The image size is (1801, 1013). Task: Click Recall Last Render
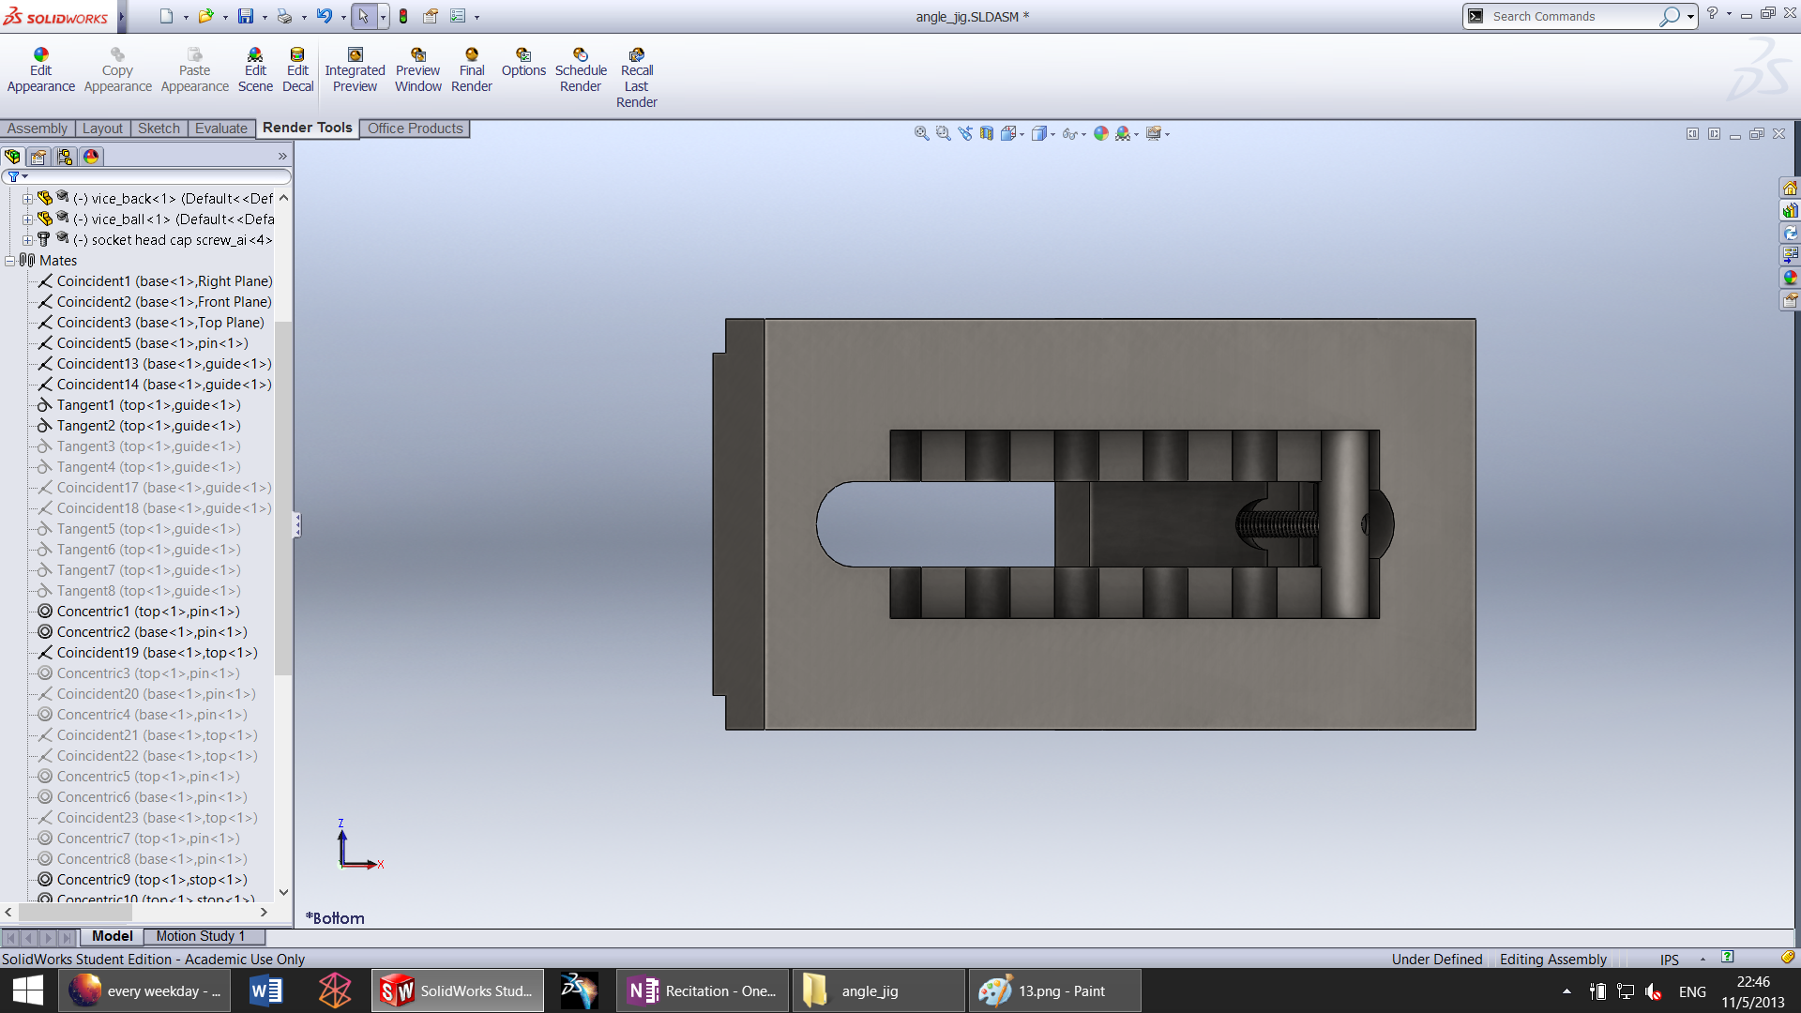[x=636, y=78]
